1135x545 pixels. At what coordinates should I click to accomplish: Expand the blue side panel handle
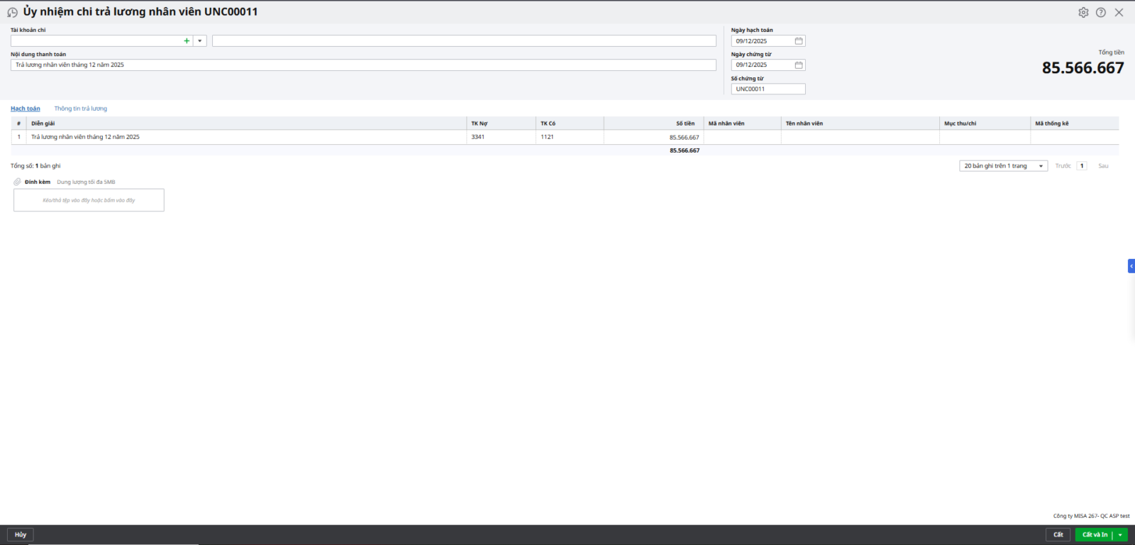(x=1131, y=266)
